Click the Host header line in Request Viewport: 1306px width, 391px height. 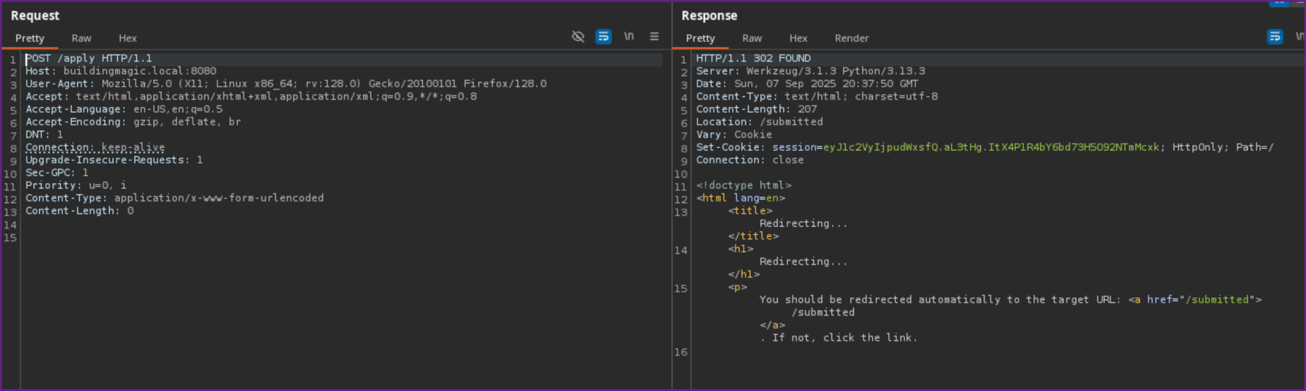(x=120, y=71)
